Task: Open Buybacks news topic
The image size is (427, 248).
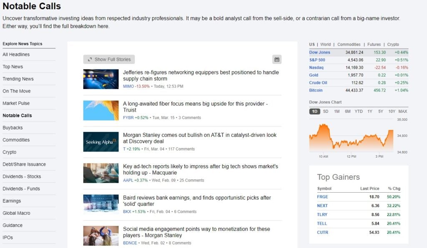Action: (13, 128)
